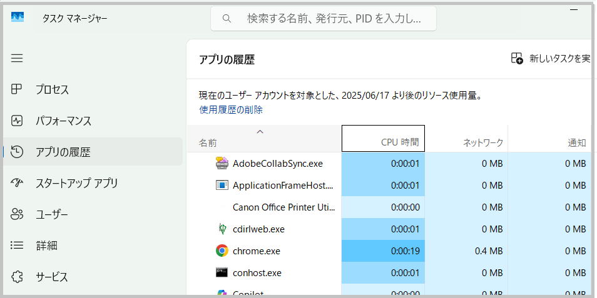
Task: Click the cdirlweb.exe green icon
Action: (221, 229)
